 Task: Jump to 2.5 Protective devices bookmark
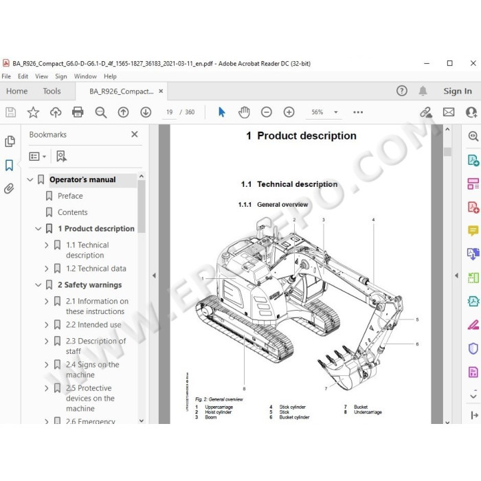(x=90, y=398)
